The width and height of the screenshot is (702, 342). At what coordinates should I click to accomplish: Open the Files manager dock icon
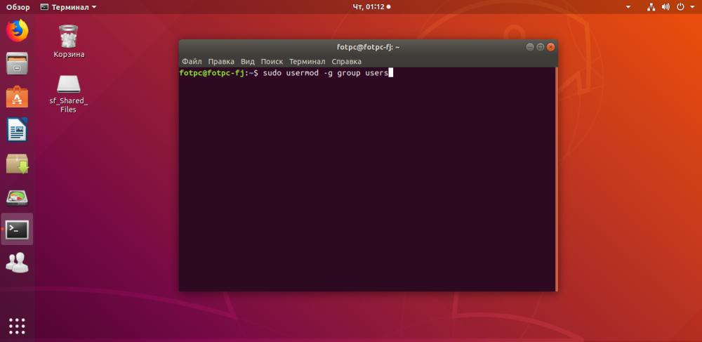click(x=17, y=63)
